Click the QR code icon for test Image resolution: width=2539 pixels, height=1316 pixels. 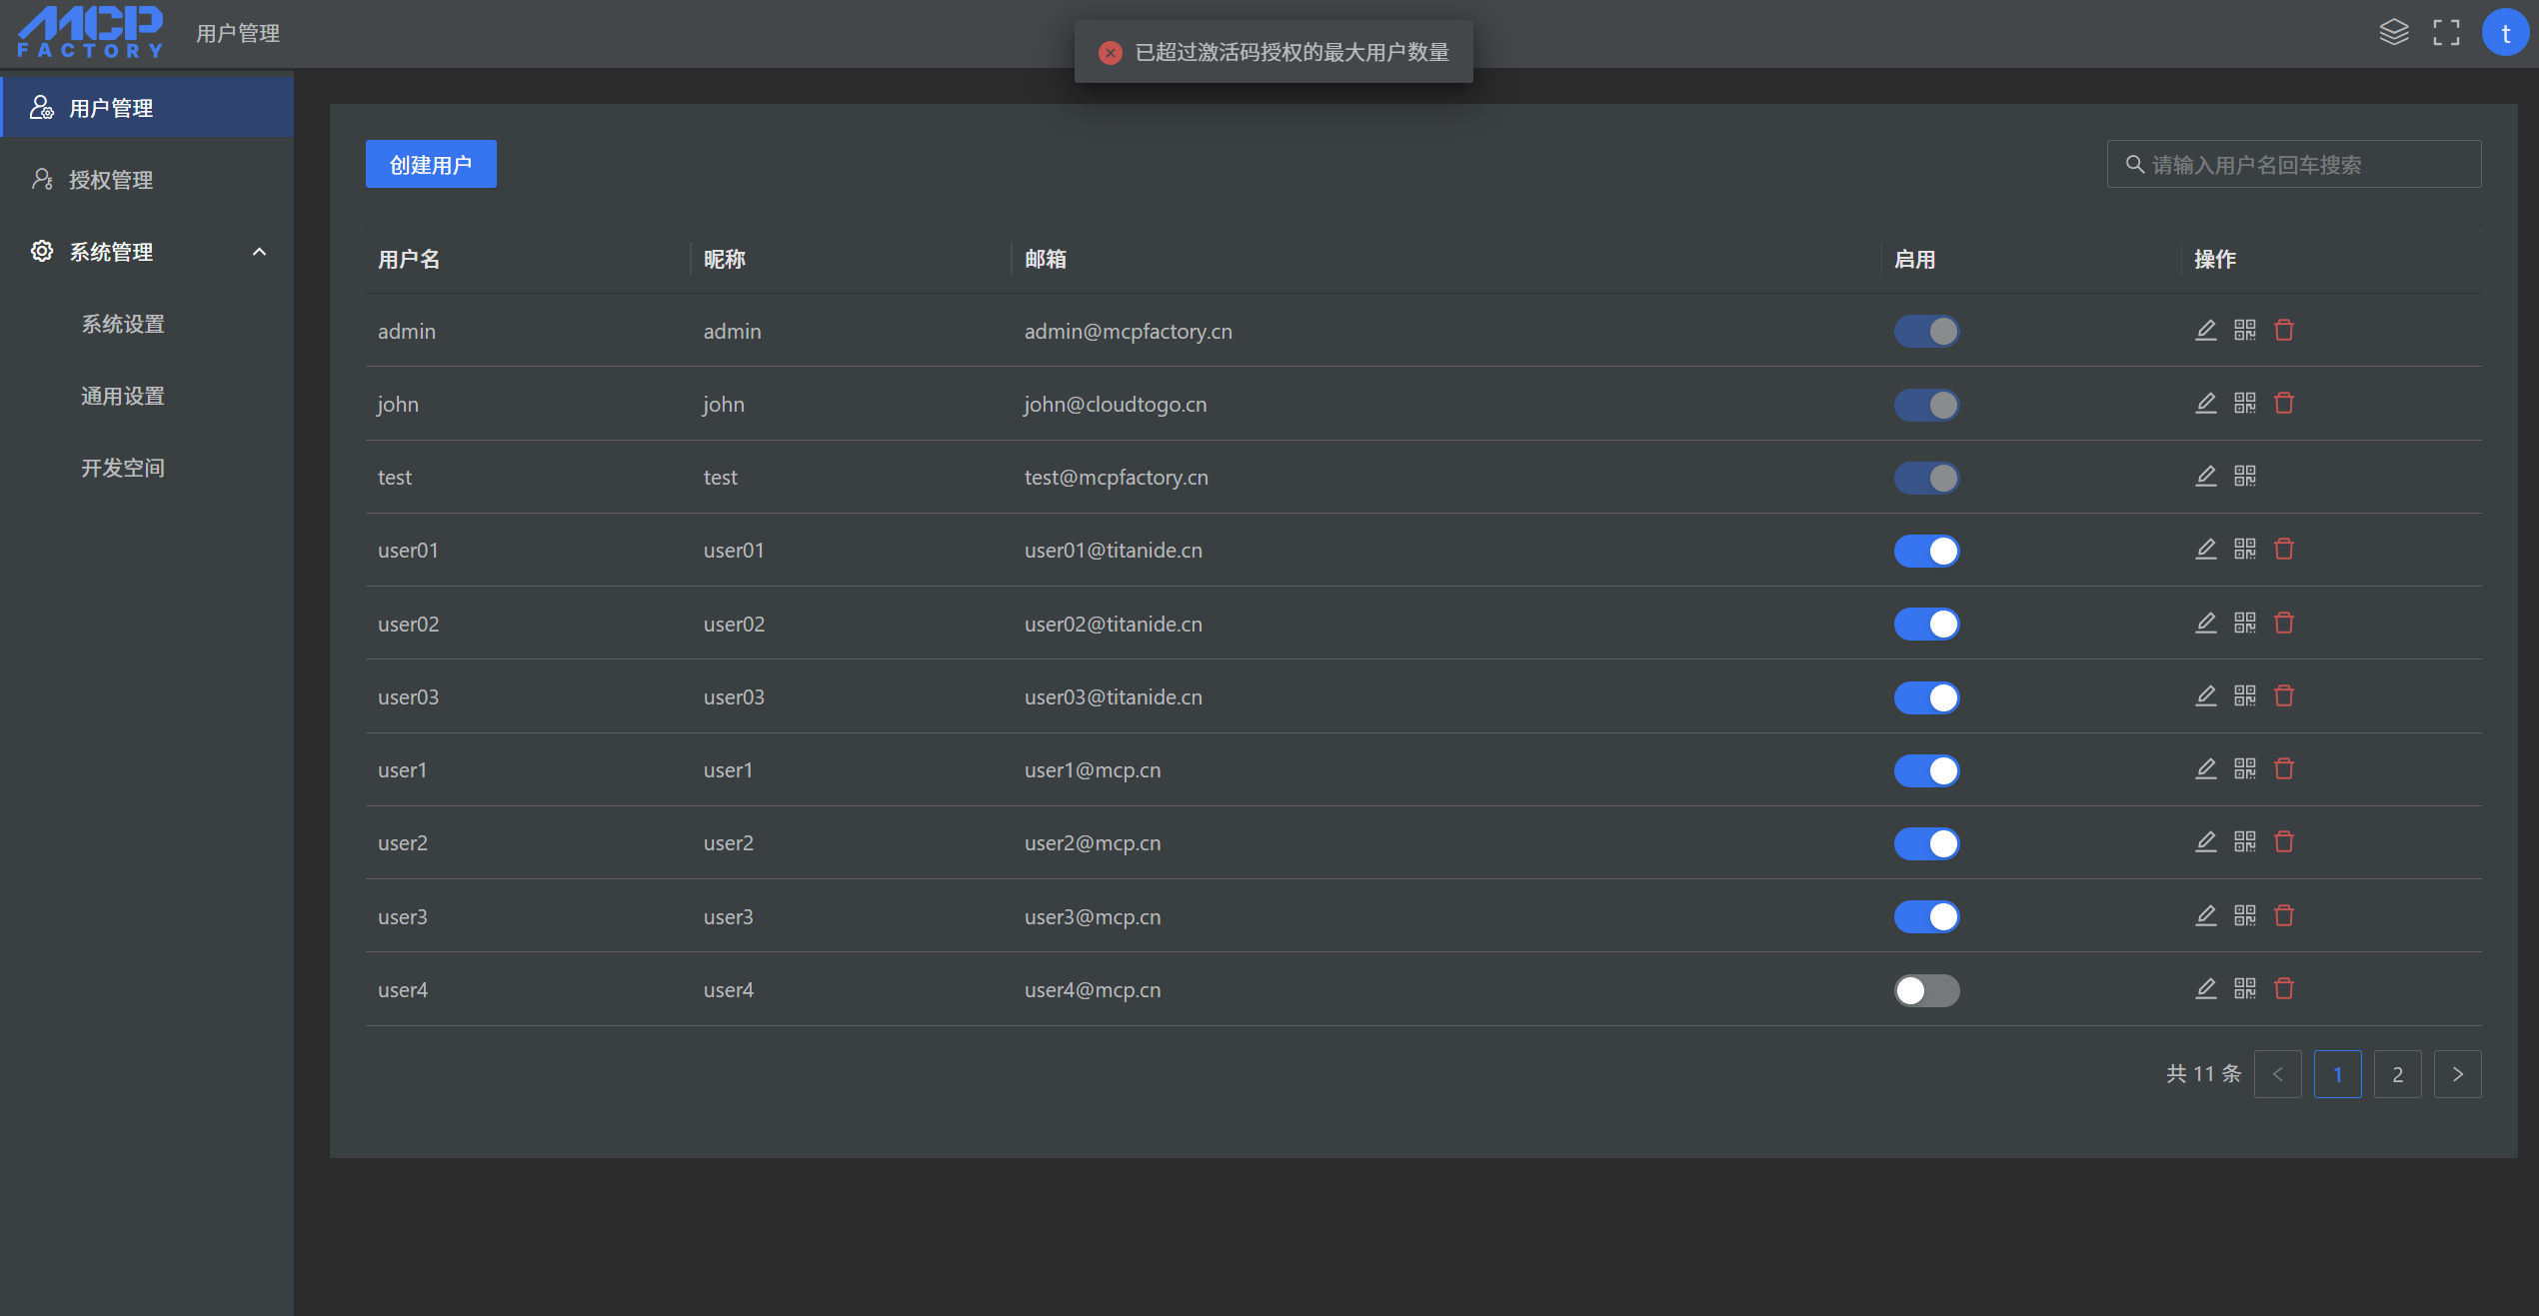(x=2244, y=476)
